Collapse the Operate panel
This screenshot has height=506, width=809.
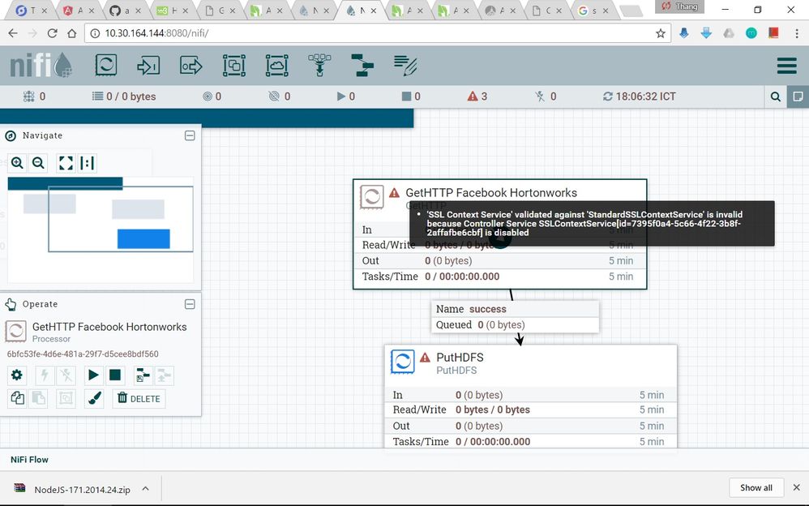[x=190, y=304]
